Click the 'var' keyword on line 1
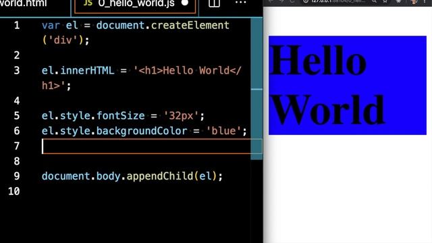The image size is (432, 243). pyautogui.click(x=51, y=26)
